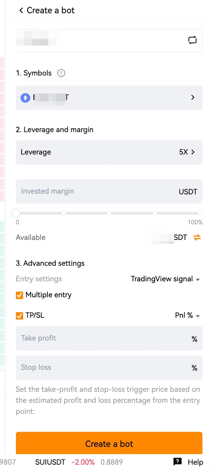Uncheck the Multiple entry checkbox
This screenshot has width=210, height=467.
(19, 295)
